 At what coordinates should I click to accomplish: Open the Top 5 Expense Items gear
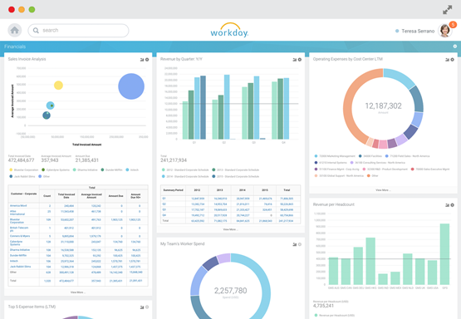tap(147, 307)
